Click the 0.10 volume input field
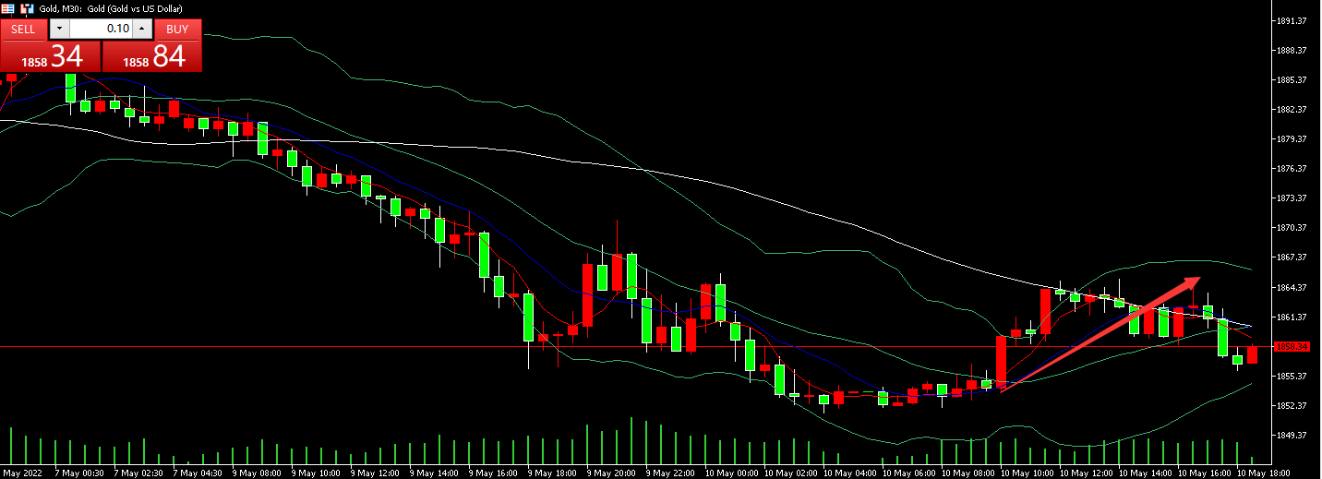 click(101, 29)
